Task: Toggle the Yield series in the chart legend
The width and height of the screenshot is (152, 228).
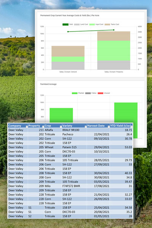Action: coord(68,24)
